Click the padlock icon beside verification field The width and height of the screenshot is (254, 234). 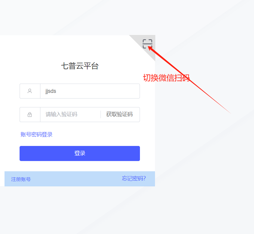(x=30, y=115)
